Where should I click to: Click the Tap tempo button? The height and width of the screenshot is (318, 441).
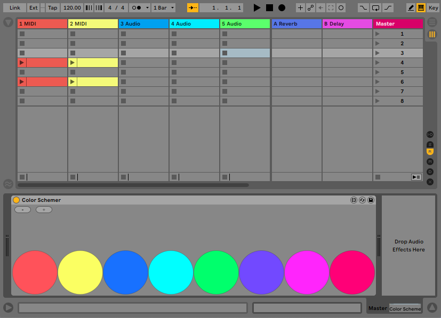pyautogui.click(x=52, y=8)
